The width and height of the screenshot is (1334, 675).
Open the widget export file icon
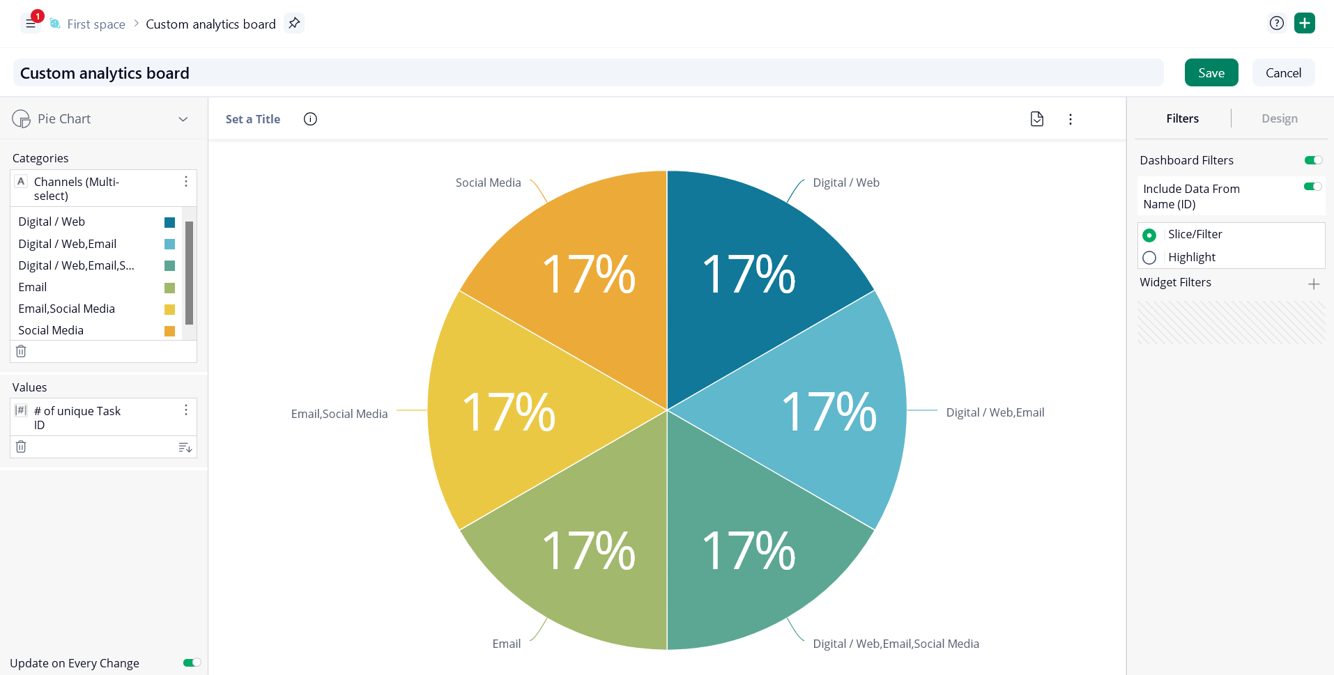[x=1037, y=119]
